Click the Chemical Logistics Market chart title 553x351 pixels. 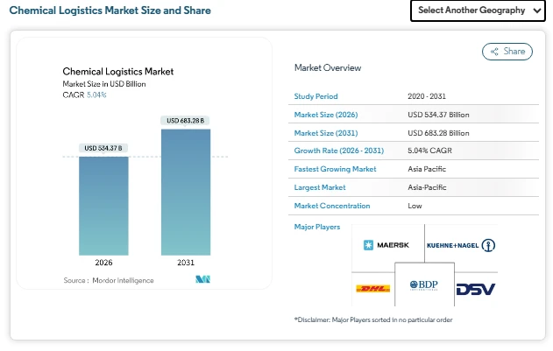117,71
